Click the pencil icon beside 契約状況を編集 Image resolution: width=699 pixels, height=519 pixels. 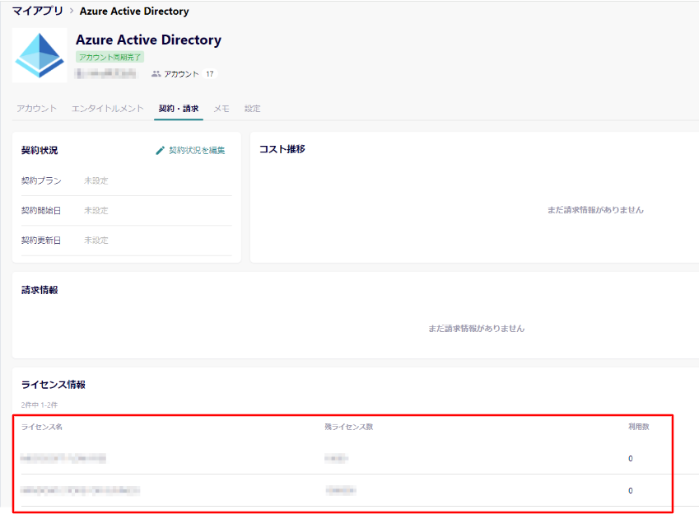160,151
